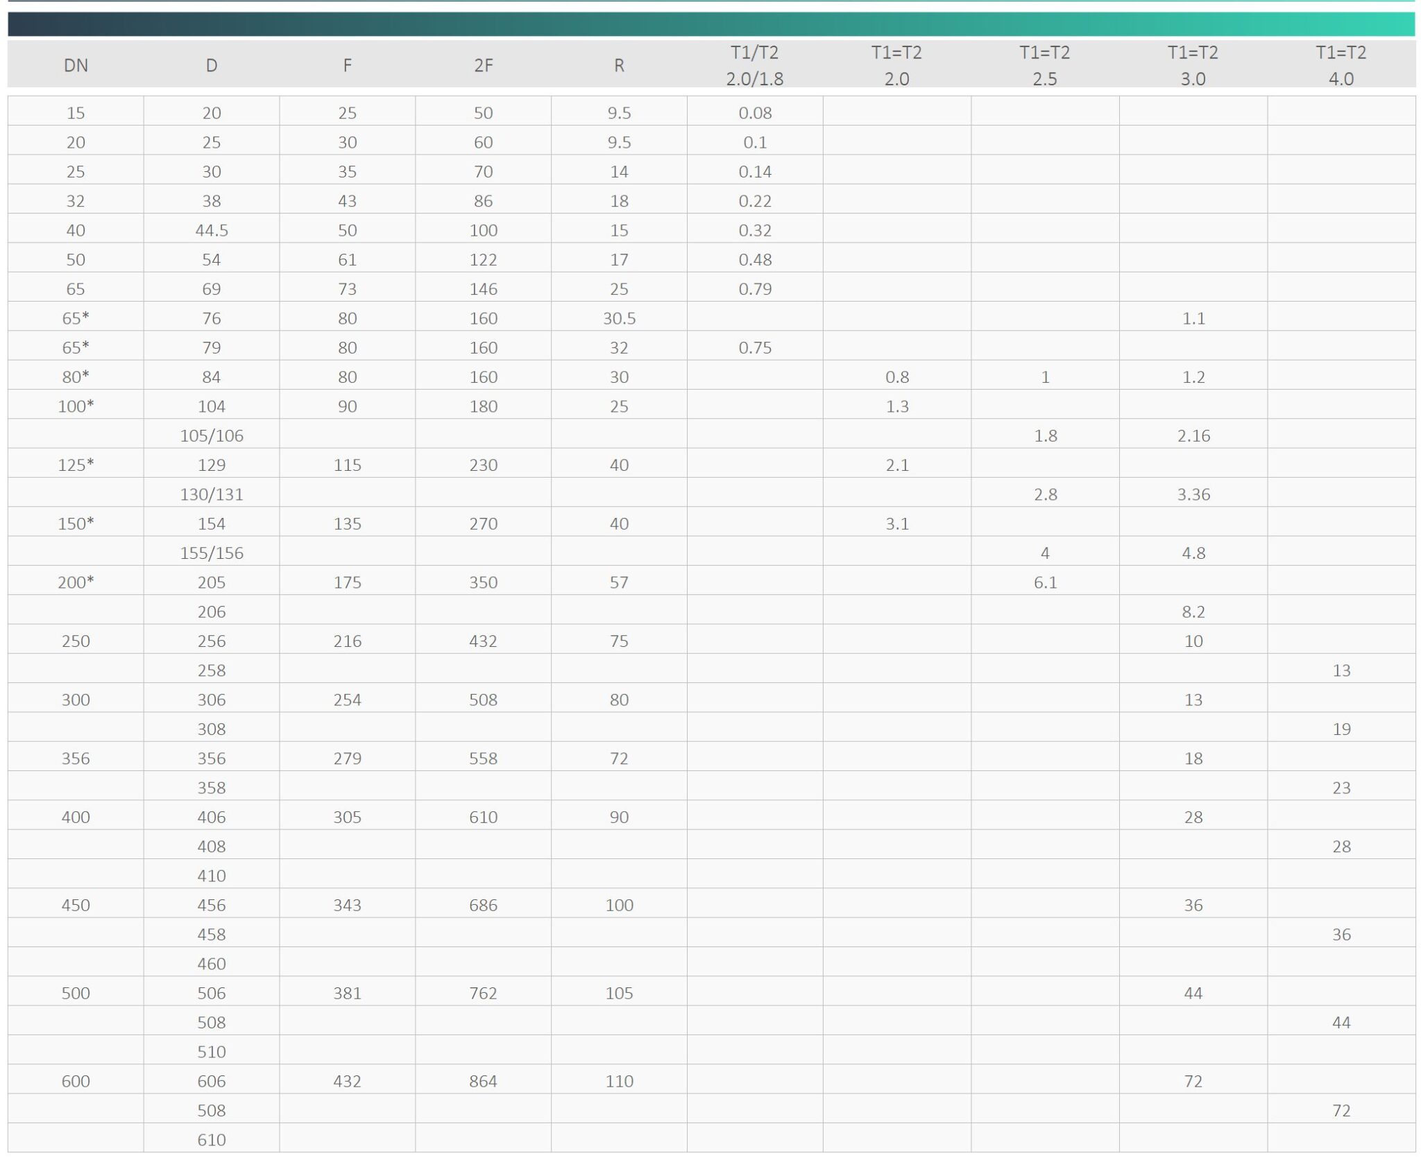Select the T1=T2 2.5 column header
Screen dimensions: 1421x1160
1044,65
